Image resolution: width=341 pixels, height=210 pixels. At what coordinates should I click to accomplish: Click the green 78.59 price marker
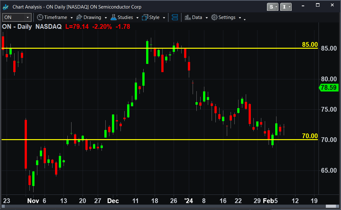tap(329, 88)
